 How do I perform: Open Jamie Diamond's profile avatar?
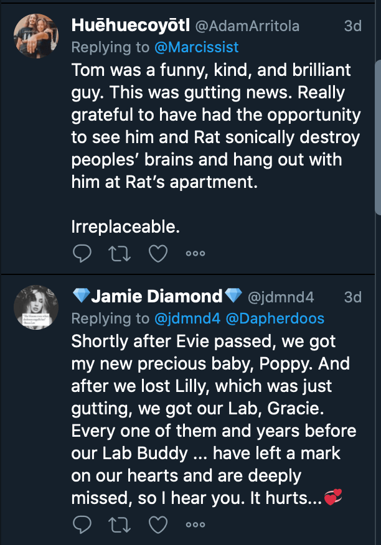pyautogui.click(x=36, y=307)
